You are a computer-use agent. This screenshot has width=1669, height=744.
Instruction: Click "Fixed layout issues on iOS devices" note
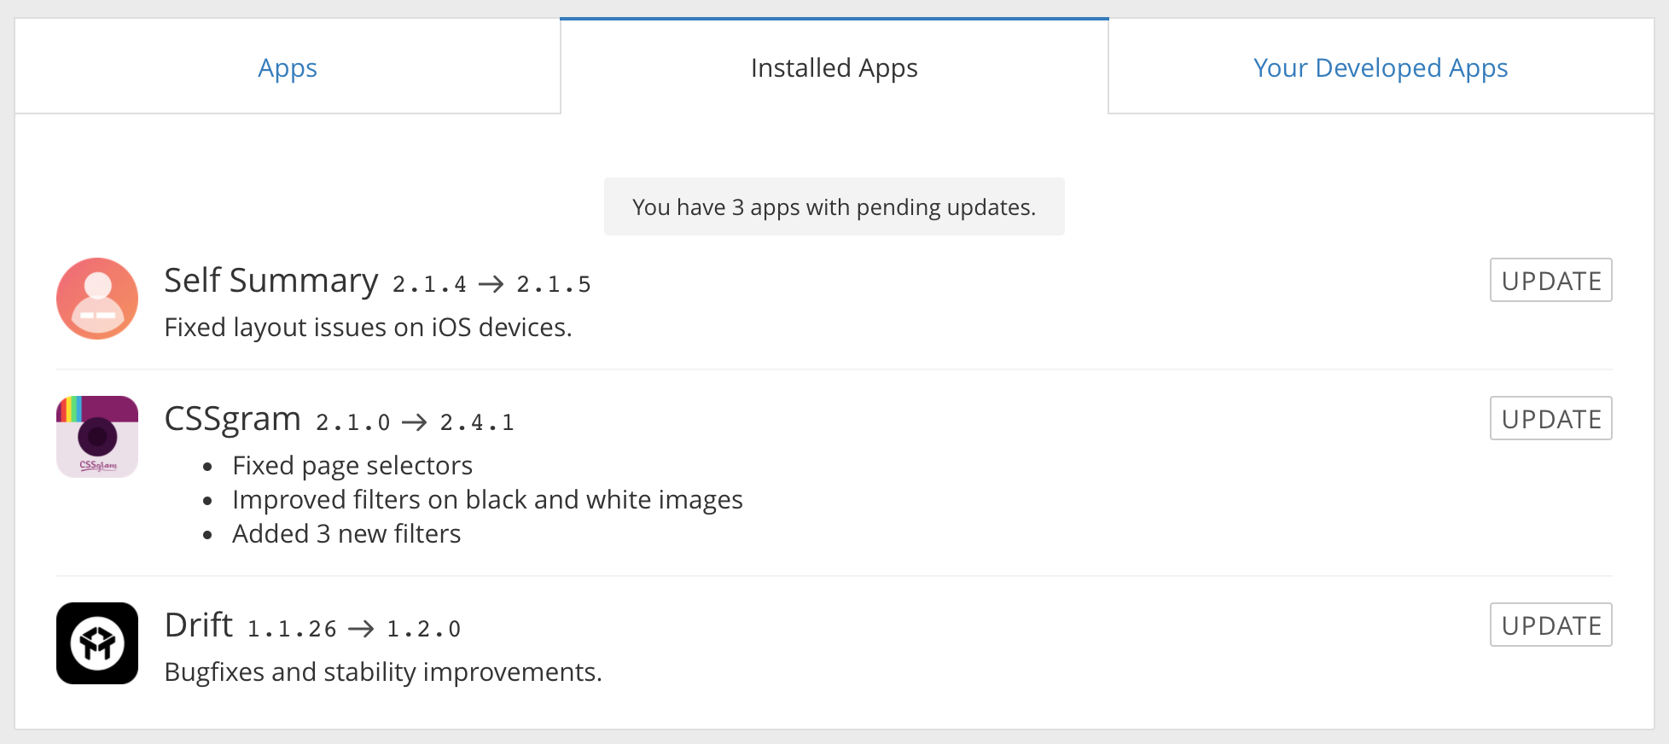coord(368,327)
